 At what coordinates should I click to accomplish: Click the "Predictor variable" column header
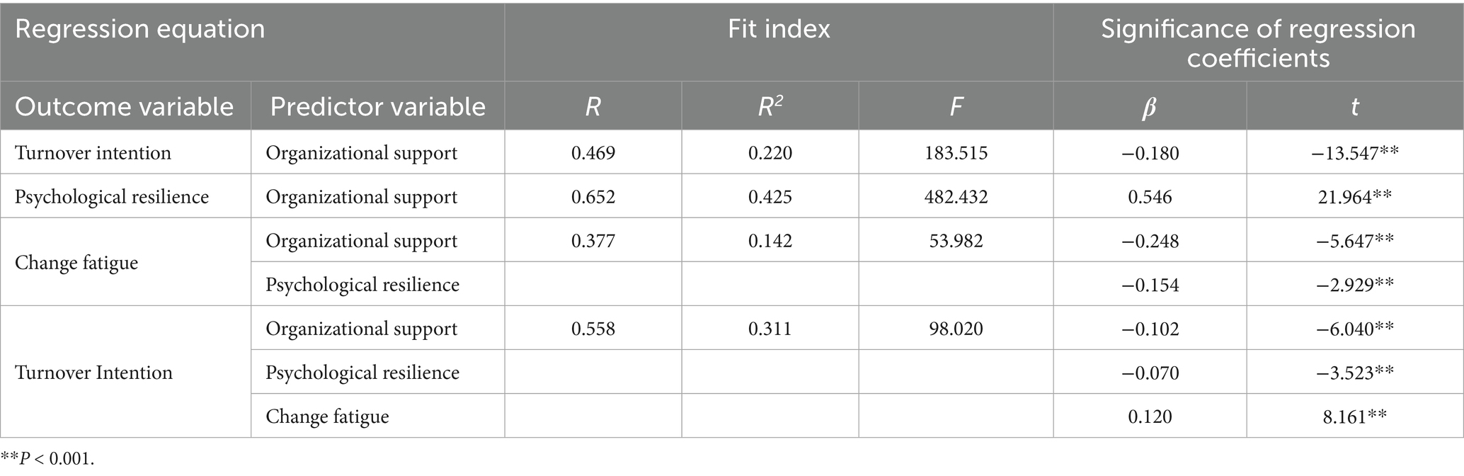[377, 106]
